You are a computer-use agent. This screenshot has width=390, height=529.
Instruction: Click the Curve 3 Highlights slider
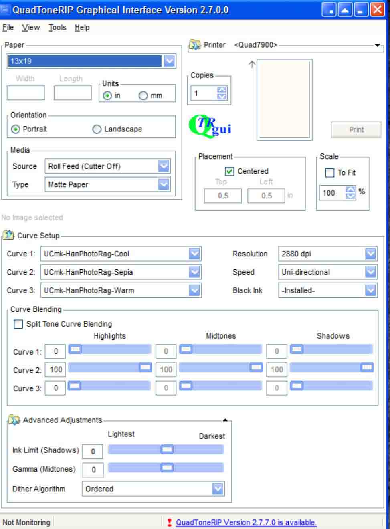(x=110, y=386)
